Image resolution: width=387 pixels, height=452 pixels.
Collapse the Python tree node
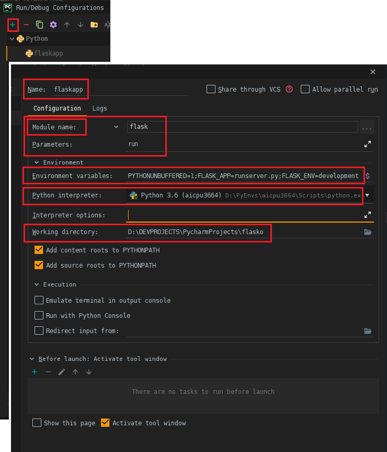[12, 39]
